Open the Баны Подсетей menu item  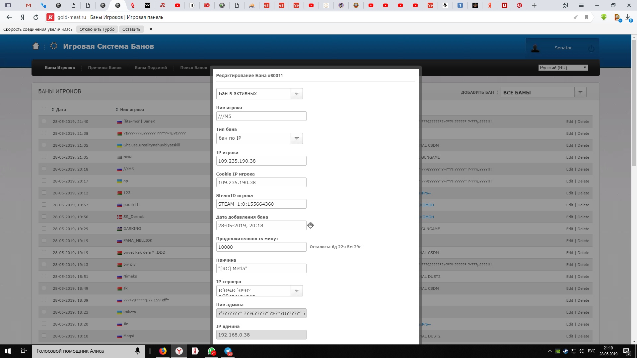coord(151,68)
